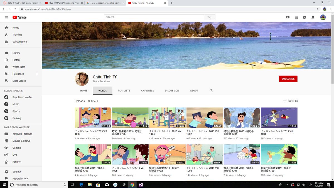Bookmark page with star icon

pyautogui.click(x=318, y=9)
